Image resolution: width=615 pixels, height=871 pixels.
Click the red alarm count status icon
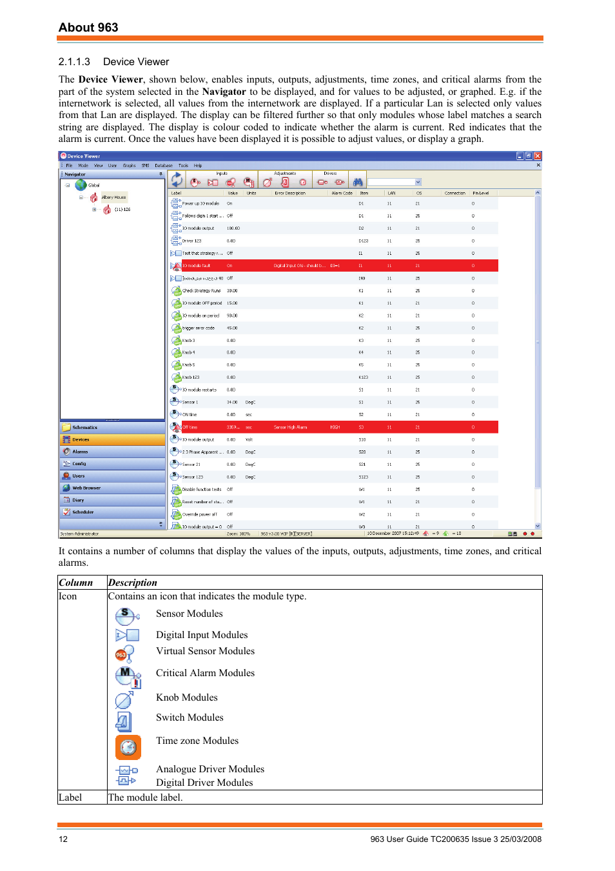(425, 534)
